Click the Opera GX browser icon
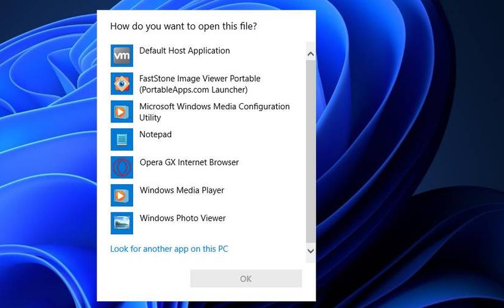504x308 pixels. pos(122,167)
